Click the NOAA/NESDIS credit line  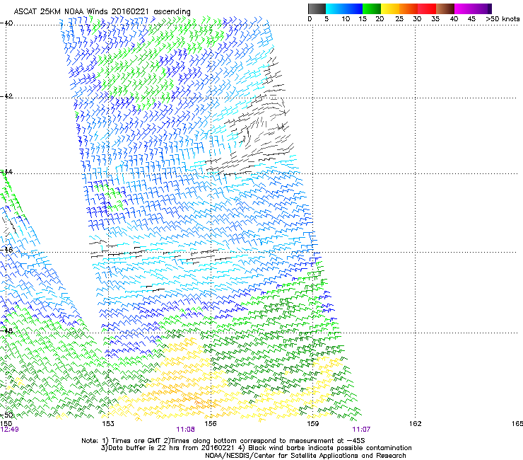click(305, 456)
